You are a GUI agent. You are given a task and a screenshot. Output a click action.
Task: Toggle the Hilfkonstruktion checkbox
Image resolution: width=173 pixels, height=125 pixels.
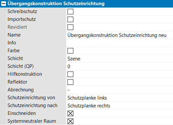70,74
